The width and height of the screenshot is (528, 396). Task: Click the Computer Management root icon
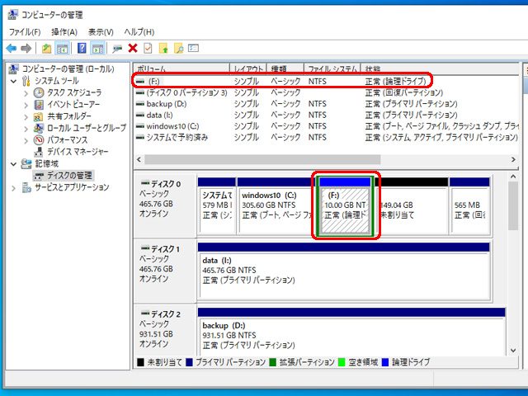(13, 69)
